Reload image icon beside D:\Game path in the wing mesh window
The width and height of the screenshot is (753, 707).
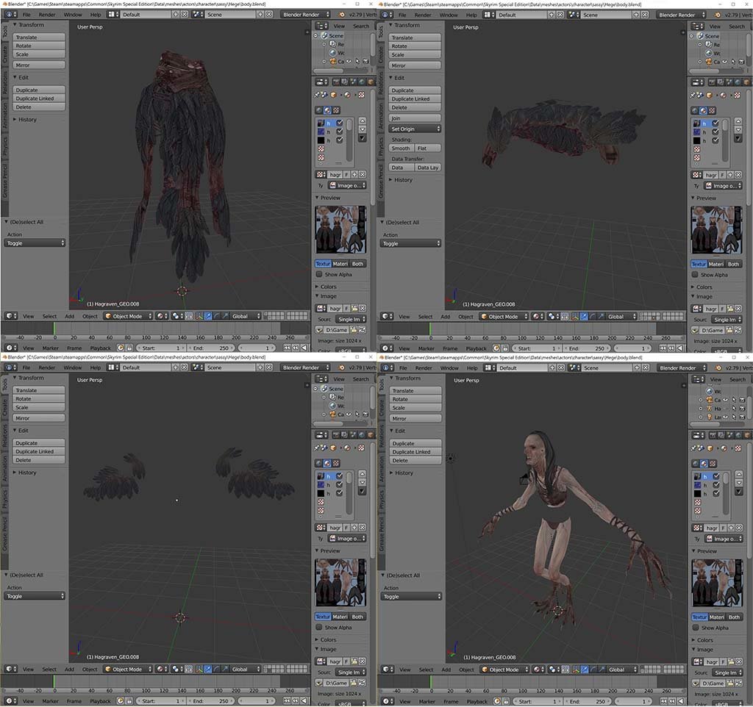point(738,330)
